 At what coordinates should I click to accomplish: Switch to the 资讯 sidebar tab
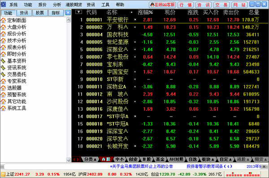(x=24, y=13)
